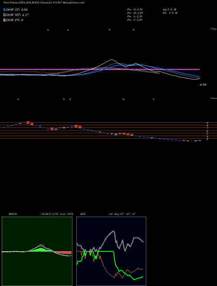Select the 'DOW MT: 4.17' legend label
This screenshot has height=286, width=217.
tap(17, 15)
